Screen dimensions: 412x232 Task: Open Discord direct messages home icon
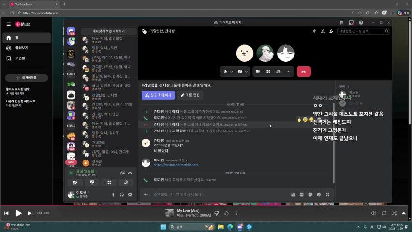pyautogui.click(x=71, y=31)
